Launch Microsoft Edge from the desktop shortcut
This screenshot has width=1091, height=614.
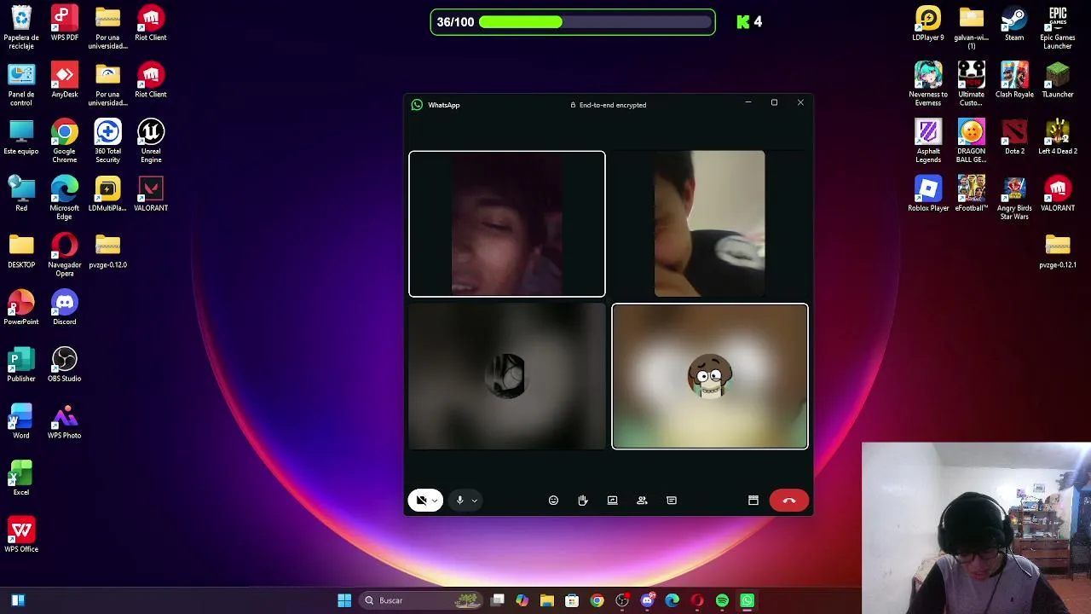[65, 198]
